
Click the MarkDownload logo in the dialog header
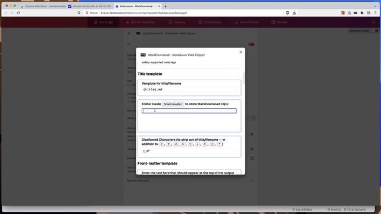click(x=143, y=55)
